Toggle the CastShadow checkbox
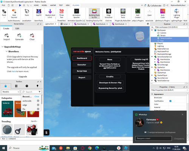This screenshot has width=189, height=151. point(170,101)
